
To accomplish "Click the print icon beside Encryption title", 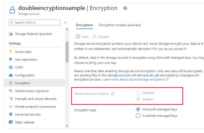I will pos(125,8).
